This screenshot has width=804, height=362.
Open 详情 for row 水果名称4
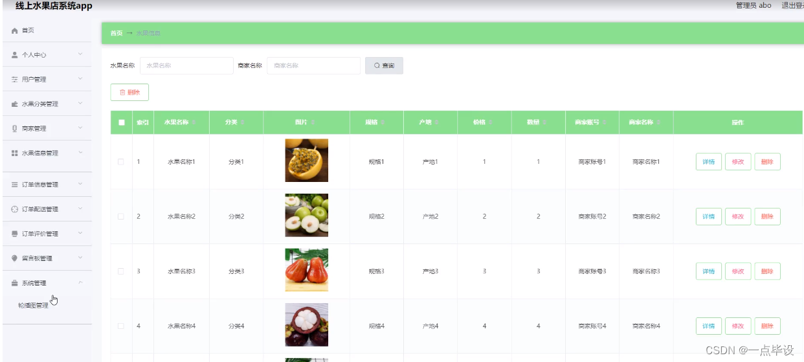[708, 326]
